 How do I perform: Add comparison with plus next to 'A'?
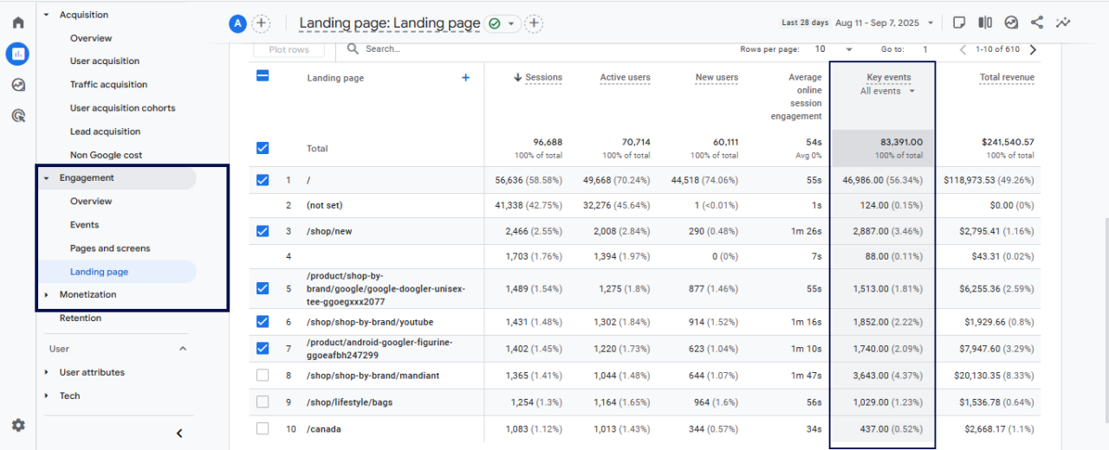[x=261, y=23]
